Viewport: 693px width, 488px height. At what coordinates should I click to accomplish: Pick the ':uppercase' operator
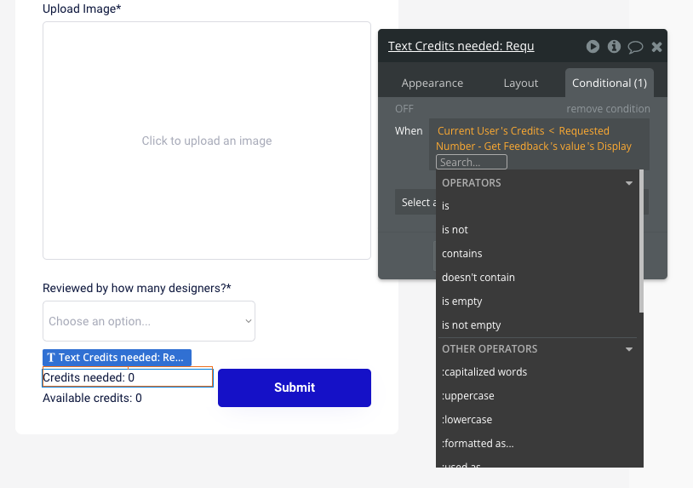click(468, 396)
